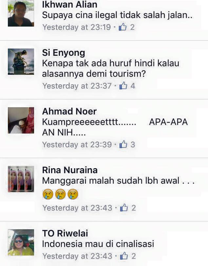The height and width of the screenshot is (266, 208).
Task: Open TO Riwelai's name link
Action: 65,233
